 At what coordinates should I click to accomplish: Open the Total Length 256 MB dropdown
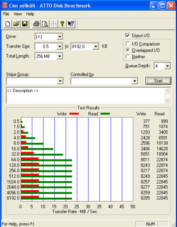(60, 56)
